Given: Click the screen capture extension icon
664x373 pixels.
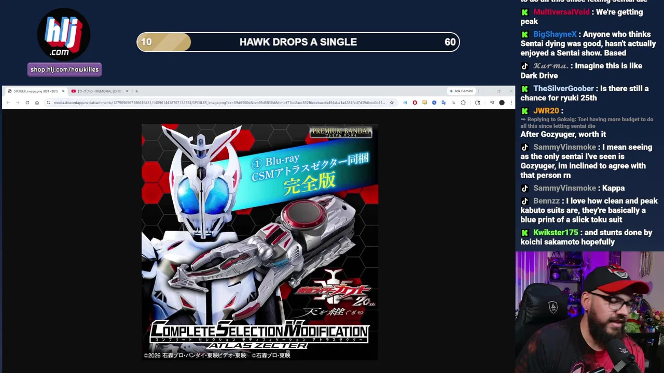Looking at the screenshot, I should (453, 103).
